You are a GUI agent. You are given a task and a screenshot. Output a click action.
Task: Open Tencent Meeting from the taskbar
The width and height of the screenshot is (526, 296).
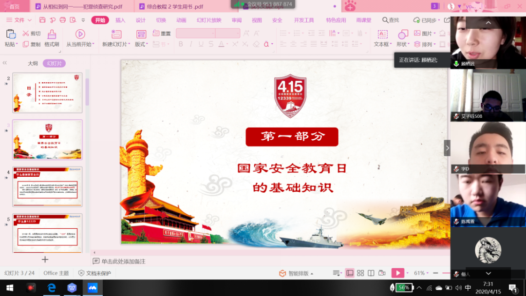tap(93, 288)
